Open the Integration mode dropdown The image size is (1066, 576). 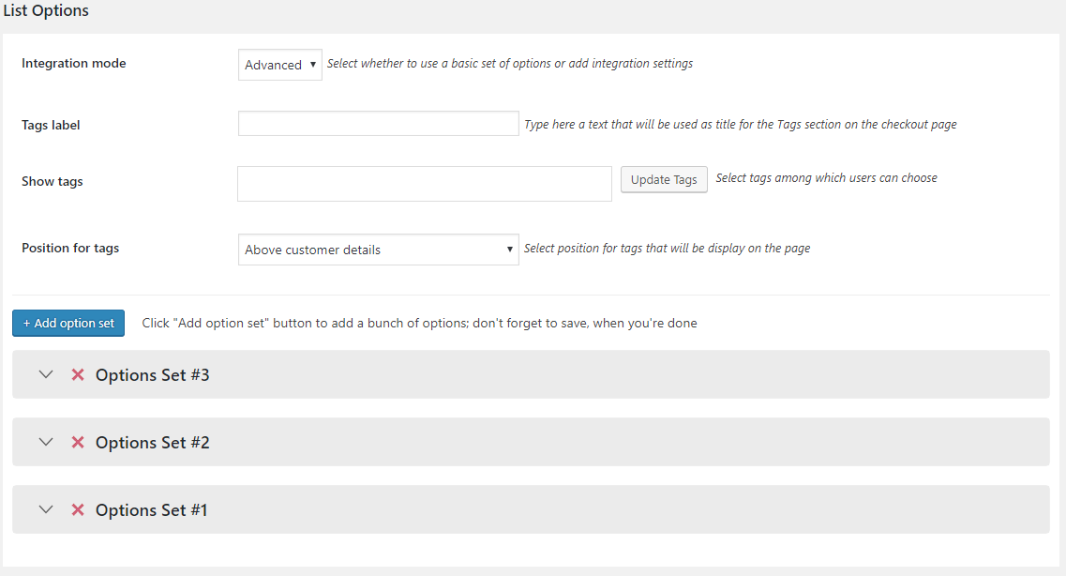[x=280, y=65]
